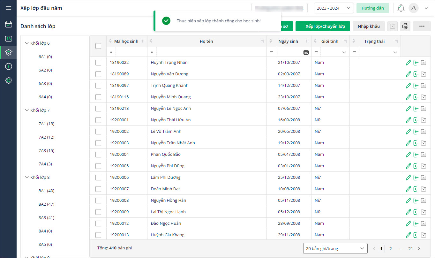
Task: Remove Trịnh Quang Khánh using delete folder icon
Action: 424,86
